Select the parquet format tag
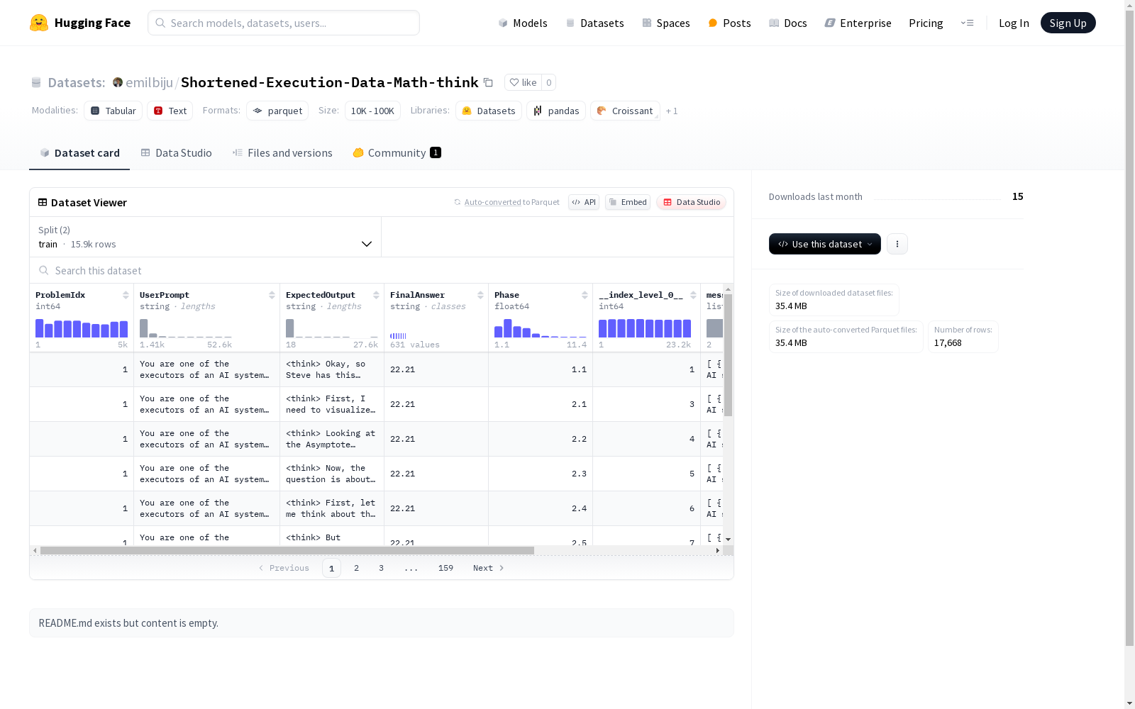This screenshot has width=1135, height=709. pos(277,111)
